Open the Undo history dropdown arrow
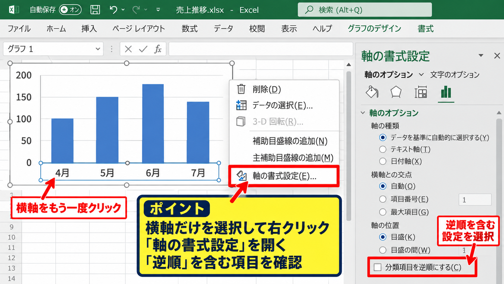 coord(123,10)
